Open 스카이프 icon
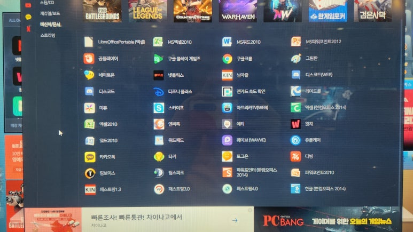 (x=159, y=108)
